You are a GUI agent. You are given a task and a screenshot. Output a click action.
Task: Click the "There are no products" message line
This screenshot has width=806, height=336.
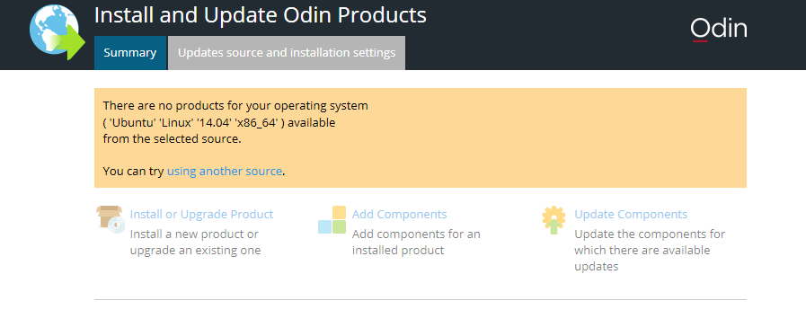pos(235,106)
